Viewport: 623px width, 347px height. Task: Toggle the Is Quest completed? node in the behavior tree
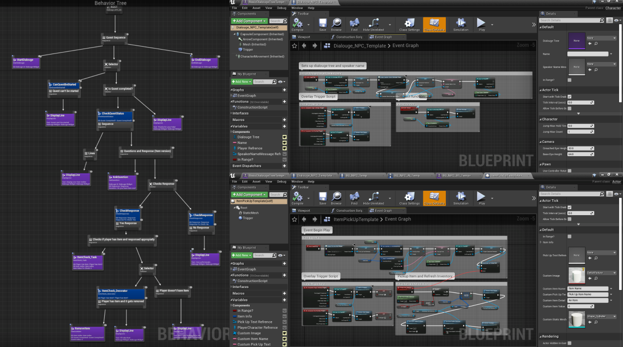tap(118, 90)
